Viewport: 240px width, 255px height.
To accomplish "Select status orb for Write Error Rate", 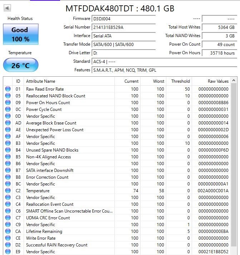I will point(8,238).
